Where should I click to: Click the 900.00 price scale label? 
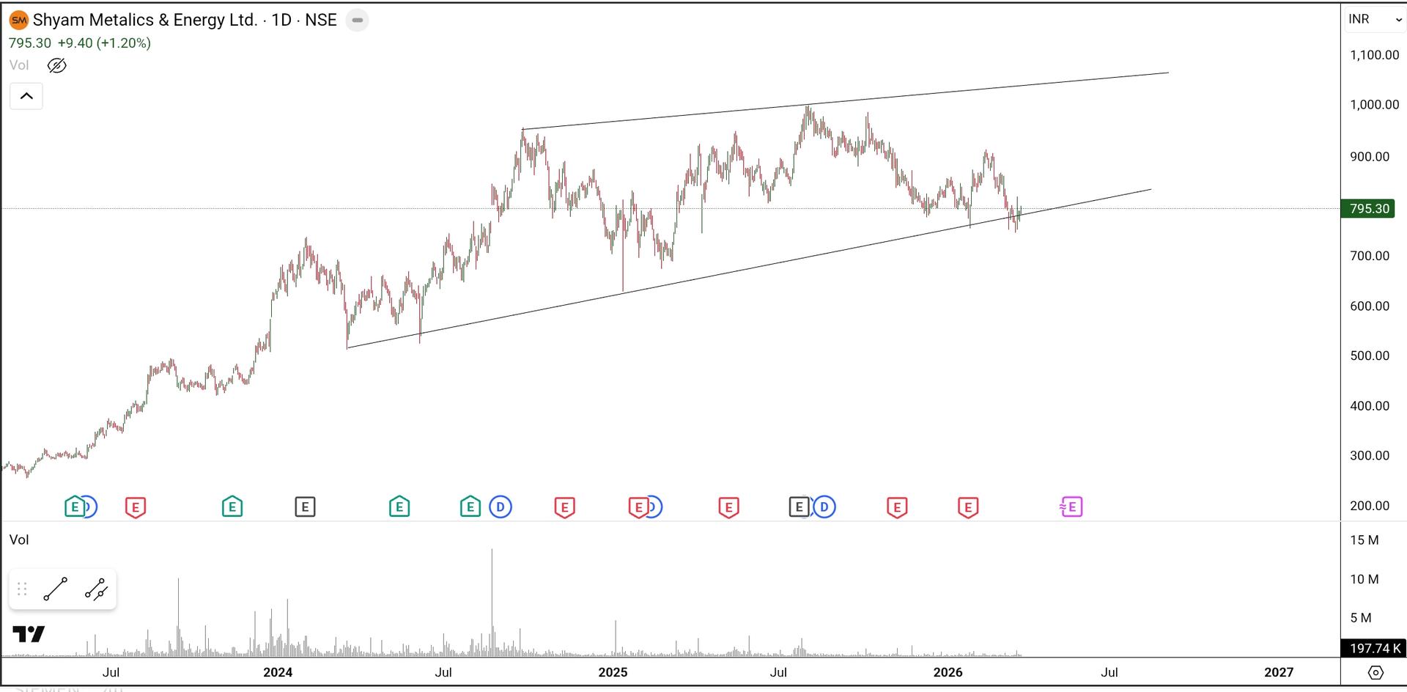point(1370,156)
